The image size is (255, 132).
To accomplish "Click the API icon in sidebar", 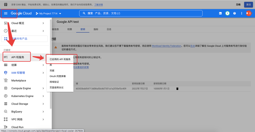I will point(6,57).
